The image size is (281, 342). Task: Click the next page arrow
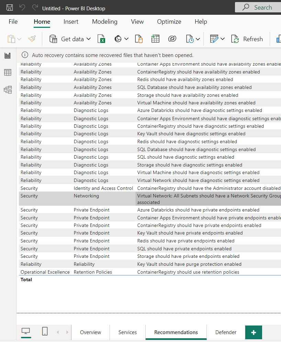[x=67, y=332]
